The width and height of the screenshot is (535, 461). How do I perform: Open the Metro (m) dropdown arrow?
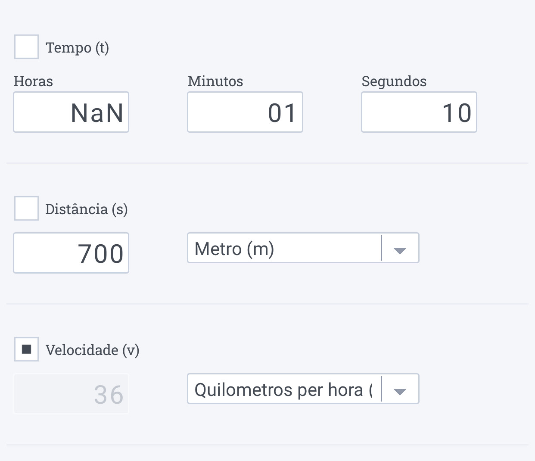click(400, 251)
